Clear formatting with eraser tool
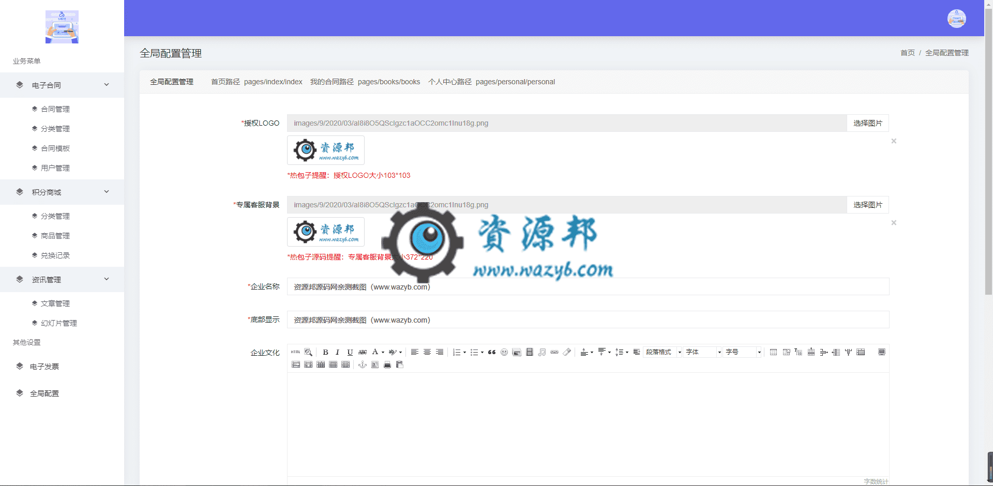The image size is (993, 486). point(567,352)
